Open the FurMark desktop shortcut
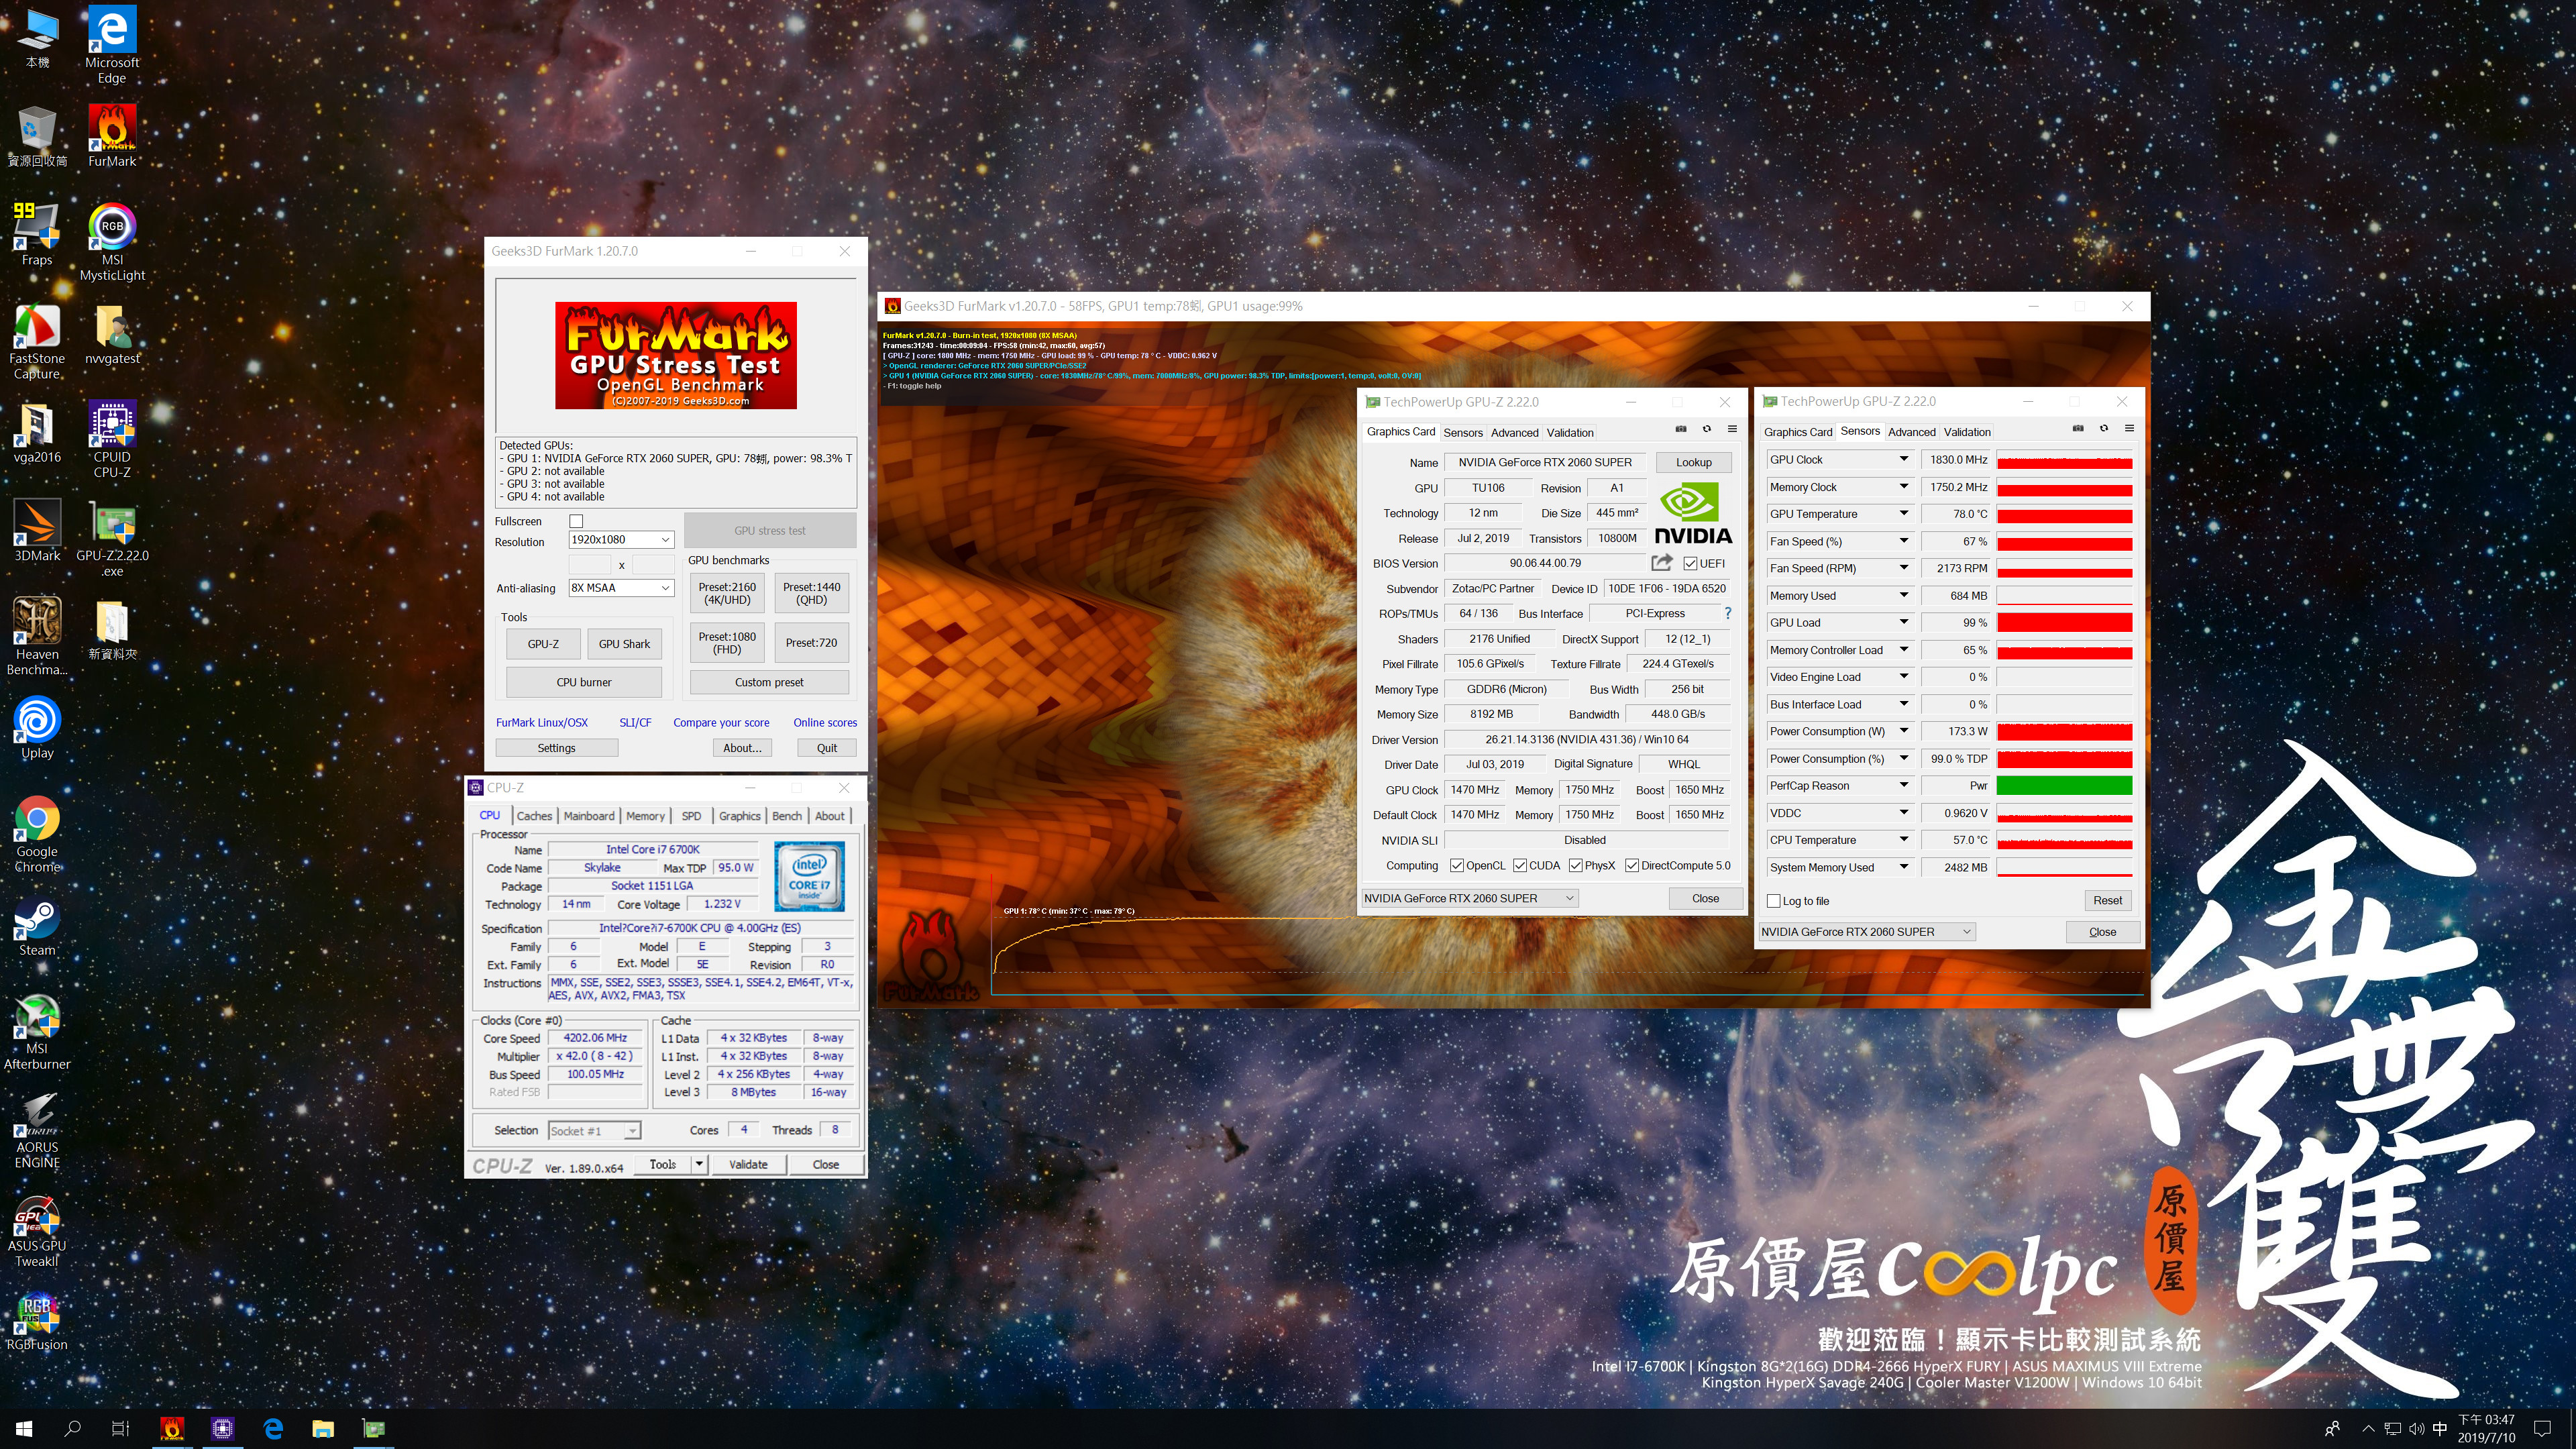 (x=112, y=135)
